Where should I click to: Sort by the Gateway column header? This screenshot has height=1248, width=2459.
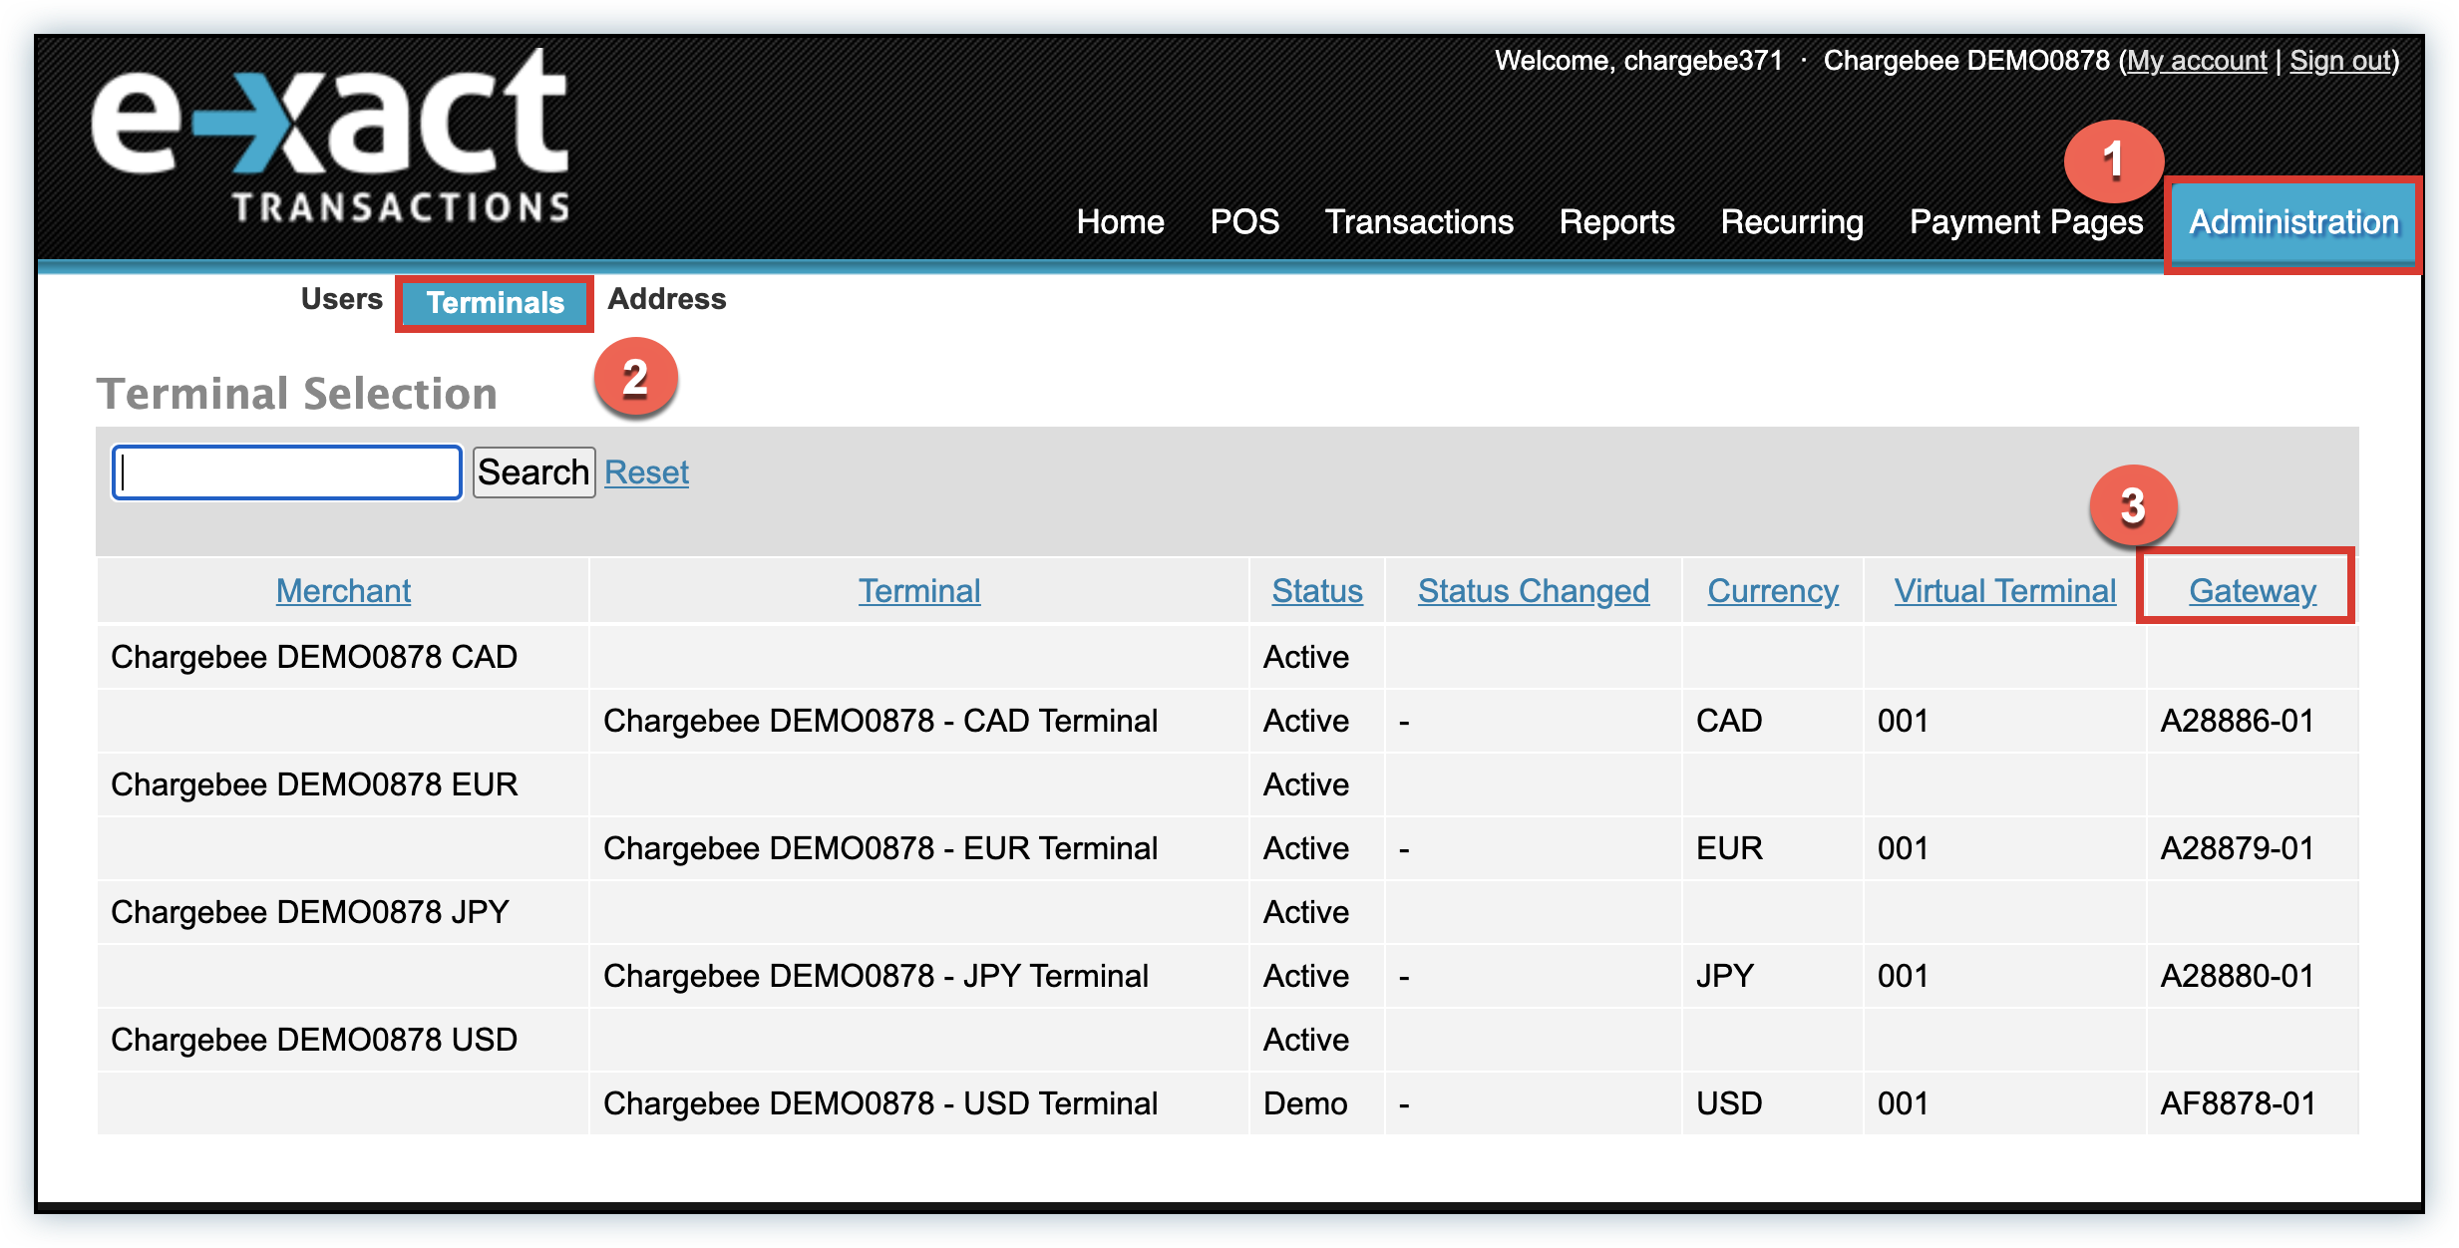2252,591
